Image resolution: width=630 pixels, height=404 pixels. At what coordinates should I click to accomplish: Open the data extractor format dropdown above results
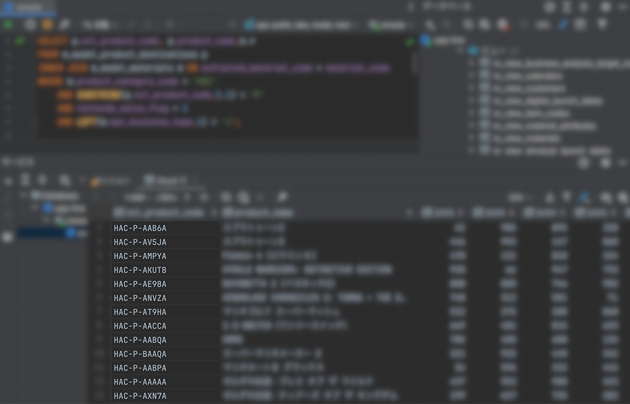[521, 198]
